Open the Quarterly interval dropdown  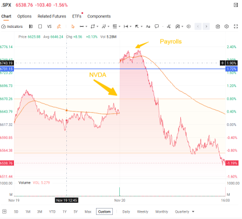184,211
